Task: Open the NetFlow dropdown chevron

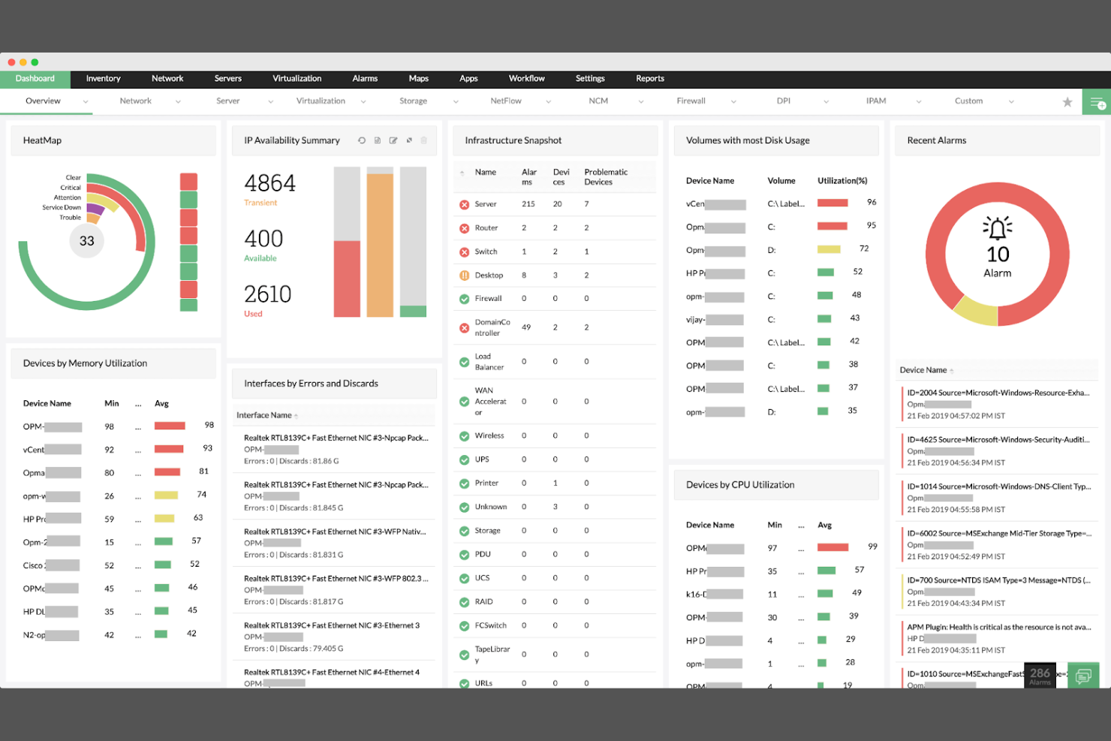Action: [549, 101]
